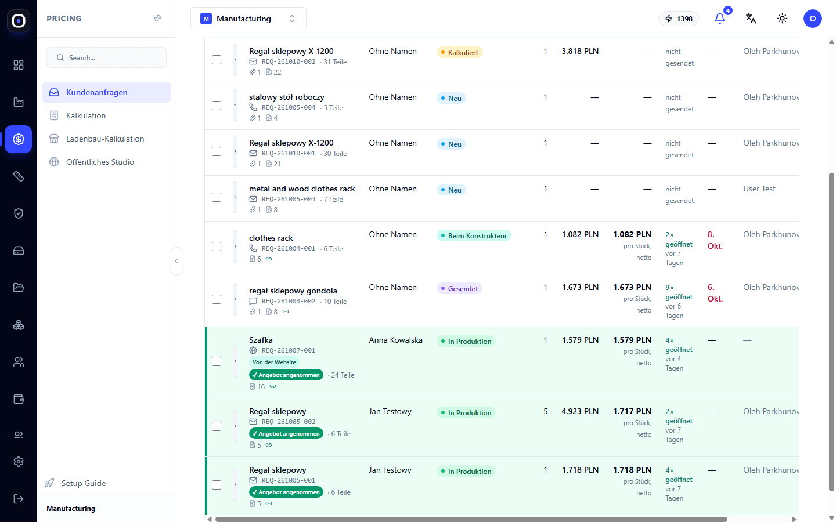
Task: Open the tag icon in sidebar
Action: pos(19,176)
